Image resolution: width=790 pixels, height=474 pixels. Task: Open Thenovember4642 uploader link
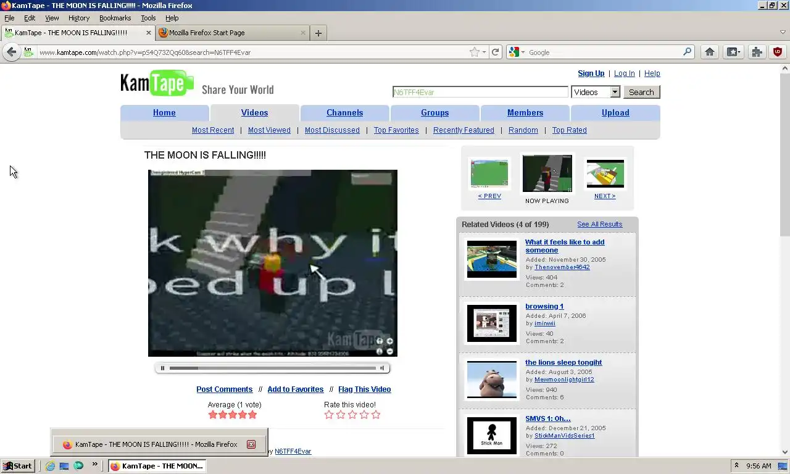tap(562, 267)
